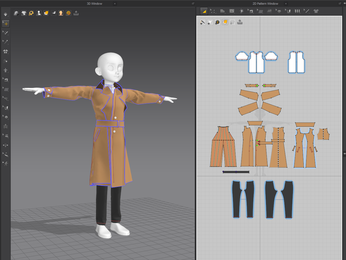346x260 pixels.
Task: Select the Measure tape tool in 3D toolbar
Action: 6,154
